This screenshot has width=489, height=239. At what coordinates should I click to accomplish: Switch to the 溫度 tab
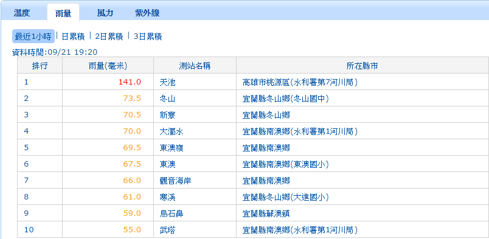pyautogui.click(x=22, y=13)
